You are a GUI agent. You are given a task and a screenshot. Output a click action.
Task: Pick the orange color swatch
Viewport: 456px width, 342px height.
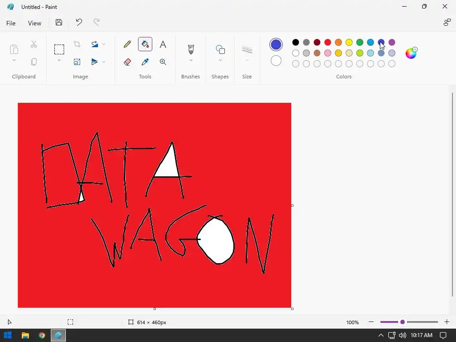click(x=338, y=42)
